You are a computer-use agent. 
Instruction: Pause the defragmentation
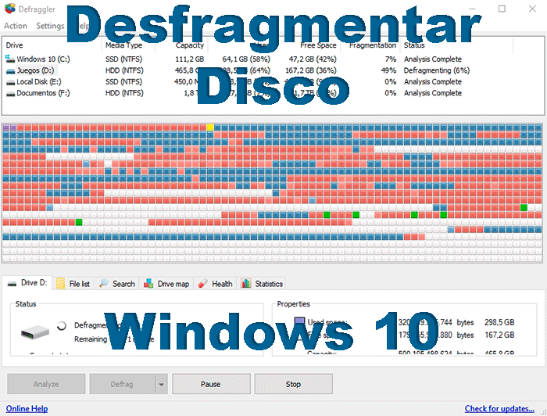[x=211, y=384]
